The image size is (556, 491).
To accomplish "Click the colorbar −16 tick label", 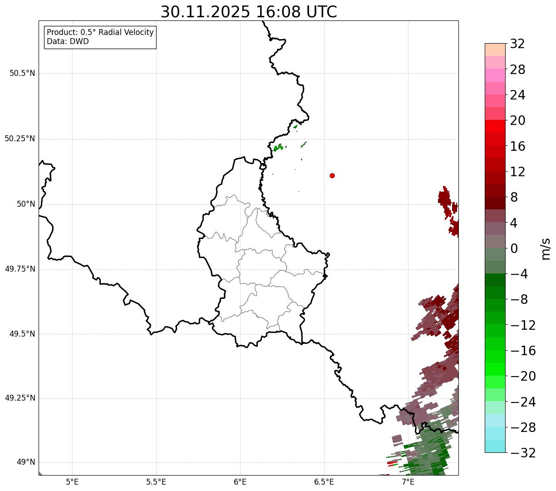I will (x=523, y=351).
